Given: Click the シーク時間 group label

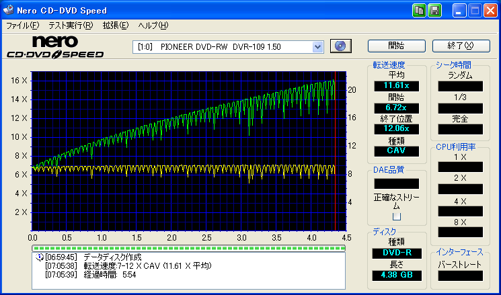Looking at the screenshot, I should (x=454, y=65).
